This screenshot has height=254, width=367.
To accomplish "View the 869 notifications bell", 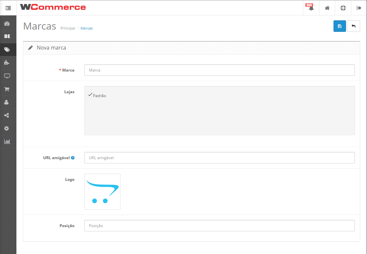I will 311,8.
